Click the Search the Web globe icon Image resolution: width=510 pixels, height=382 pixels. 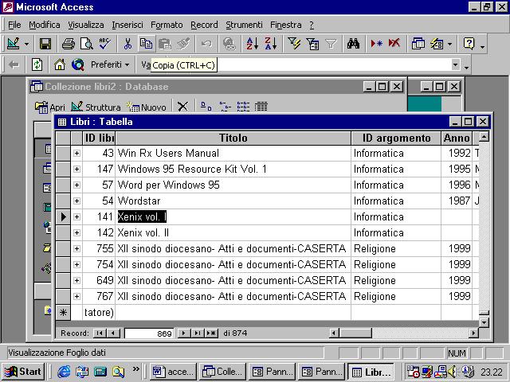click(x=78, y=65)
